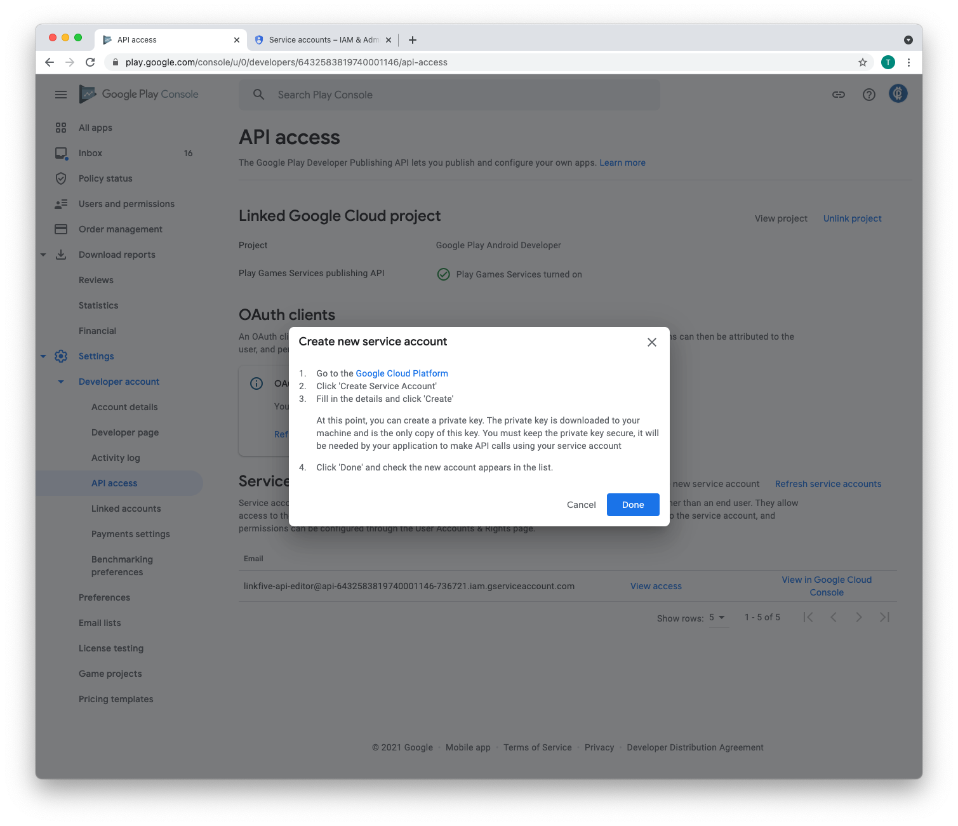Collapse the Developer account subtree arrow
Screen dimensions: 958x826
61,382
